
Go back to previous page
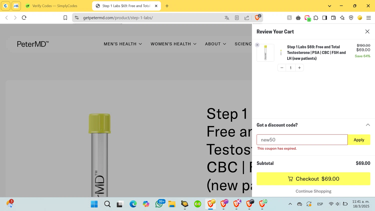tap(7, 18)
